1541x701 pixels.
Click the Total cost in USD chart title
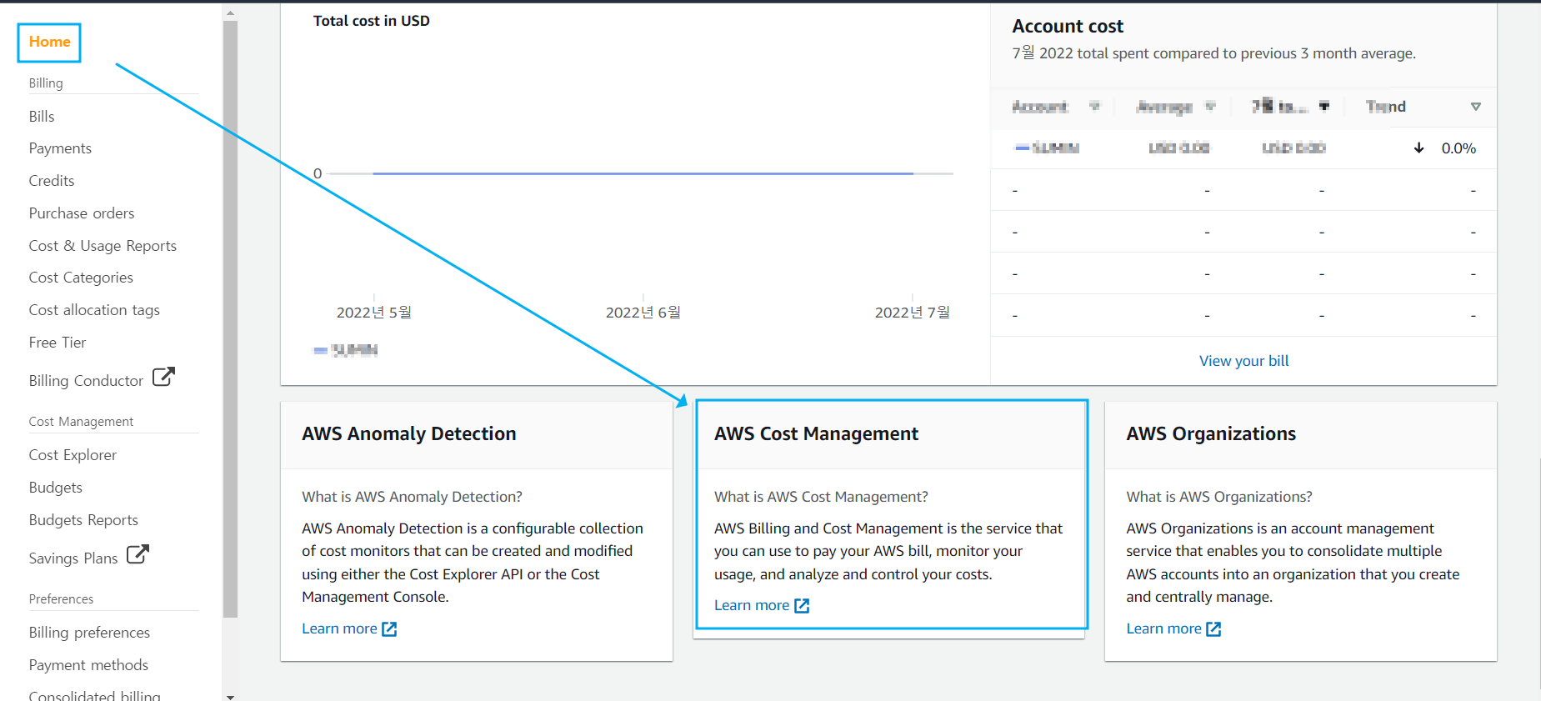(x=372, y=21)
